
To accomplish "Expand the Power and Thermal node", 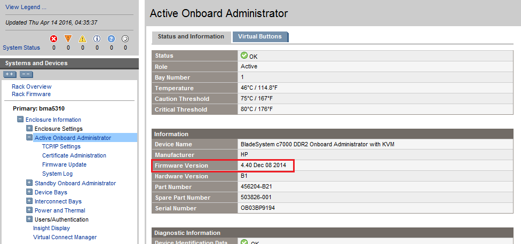I will [x=29, y=210].
